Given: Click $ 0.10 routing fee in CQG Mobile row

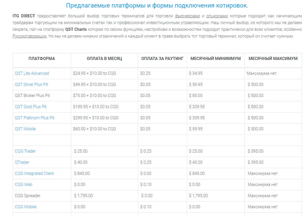Looking at the screenshot, I should pyautogui.click(x=146, y=207).
